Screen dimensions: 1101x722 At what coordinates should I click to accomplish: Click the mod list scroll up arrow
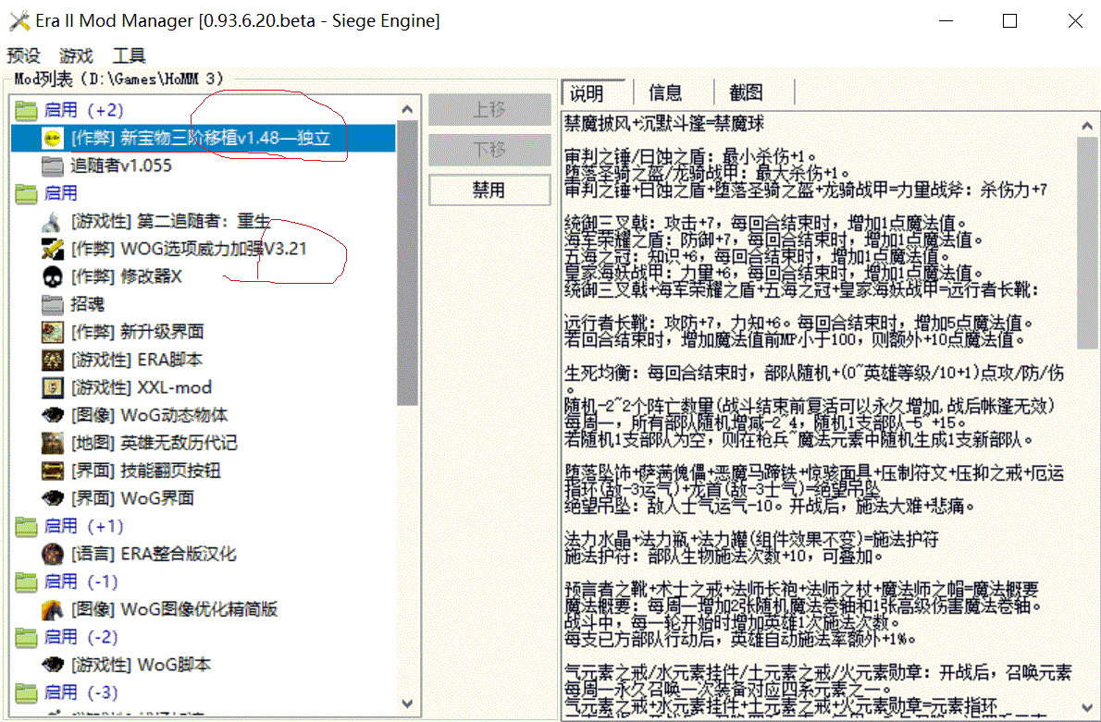[x=407, y=109]
